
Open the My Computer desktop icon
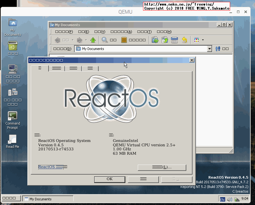(13, 74)
